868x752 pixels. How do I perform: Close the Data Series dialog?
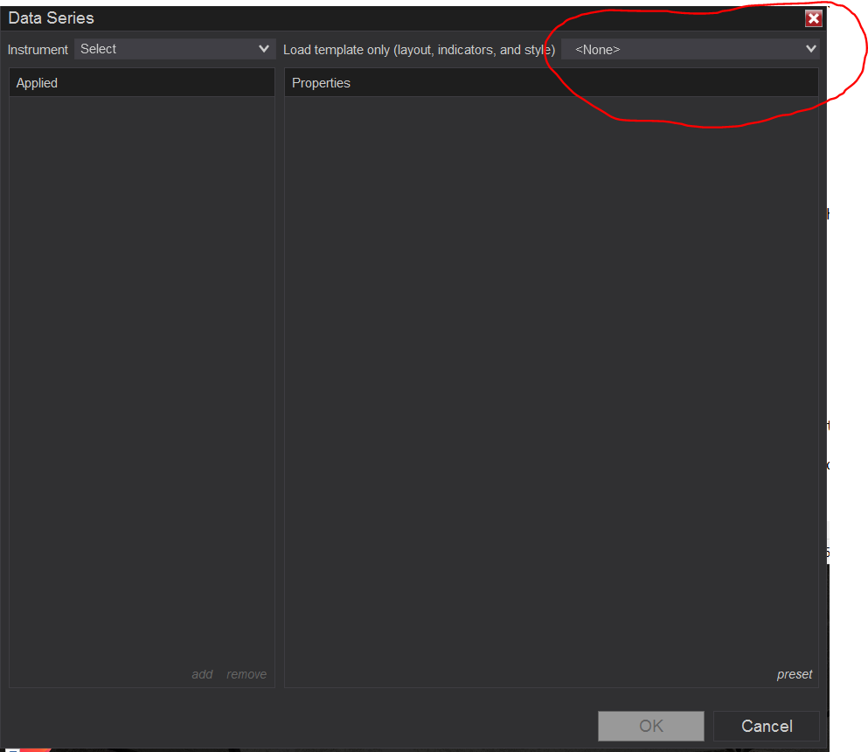click(813, 19)
